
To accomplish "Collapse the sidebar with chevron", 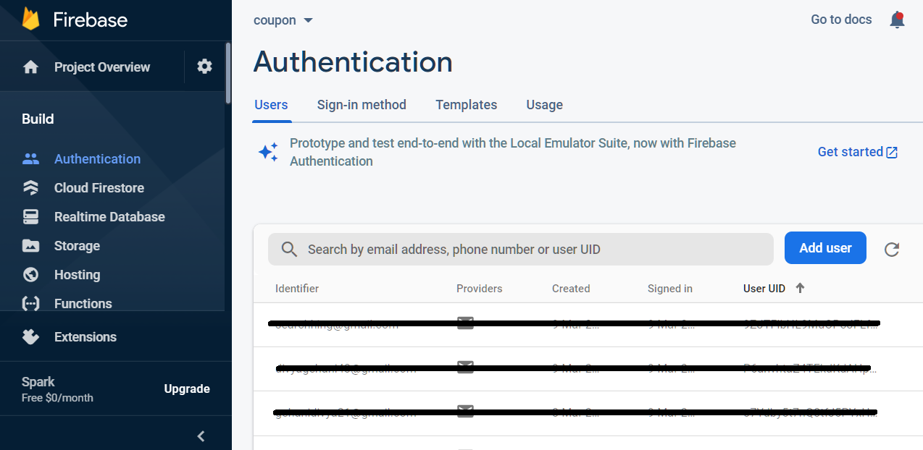I will (x=201, y=436).
